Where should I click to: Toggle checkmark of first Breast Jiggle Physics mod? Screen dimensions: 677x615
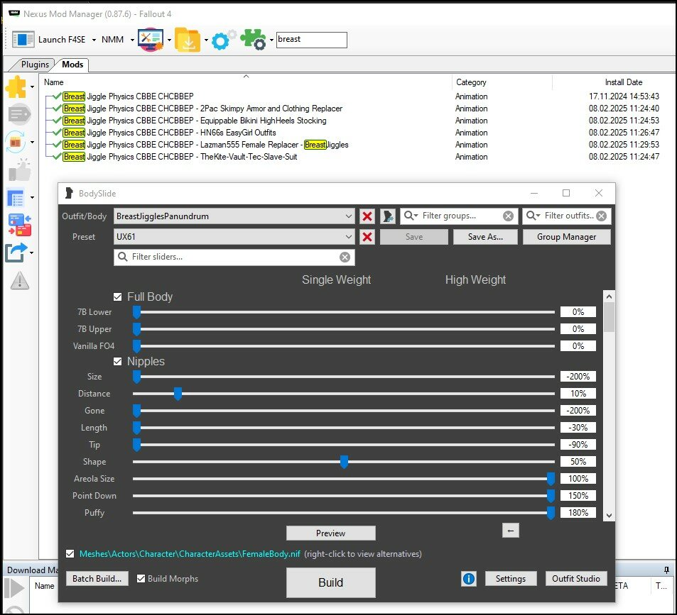tap(57, 96)
